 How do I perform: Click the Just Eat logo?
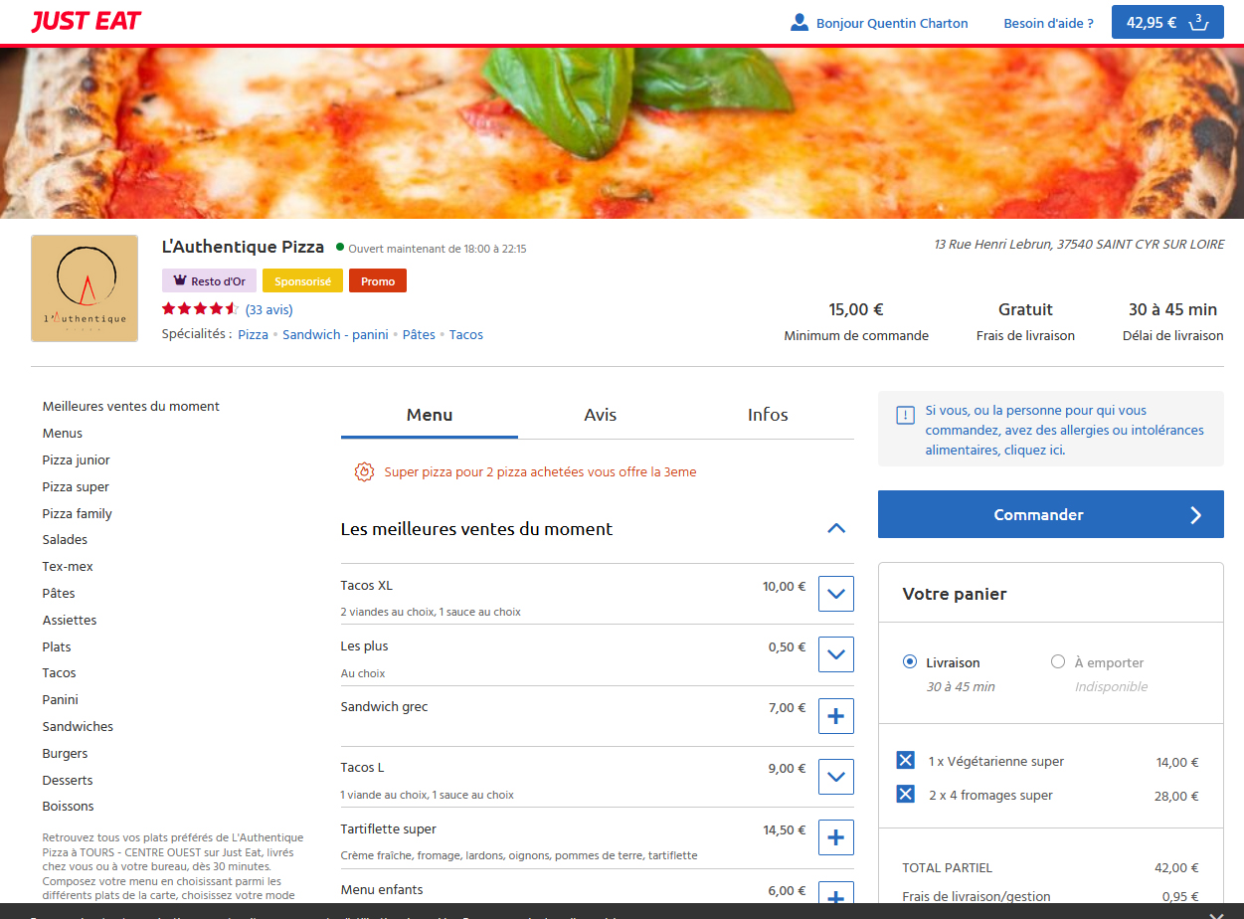click(87, 22)
